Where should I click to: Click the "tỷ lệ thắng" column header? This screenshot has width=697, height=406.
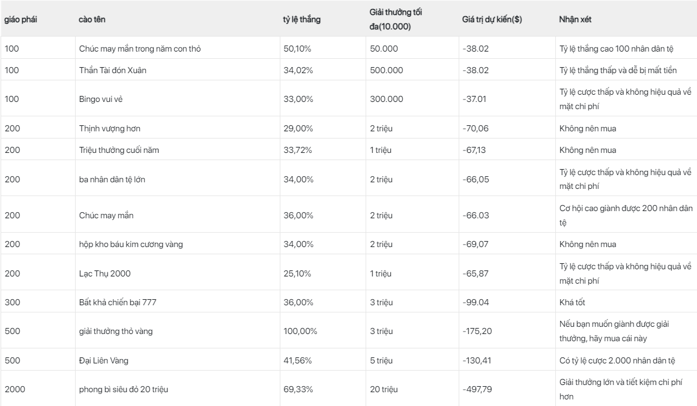pos(301,20)
